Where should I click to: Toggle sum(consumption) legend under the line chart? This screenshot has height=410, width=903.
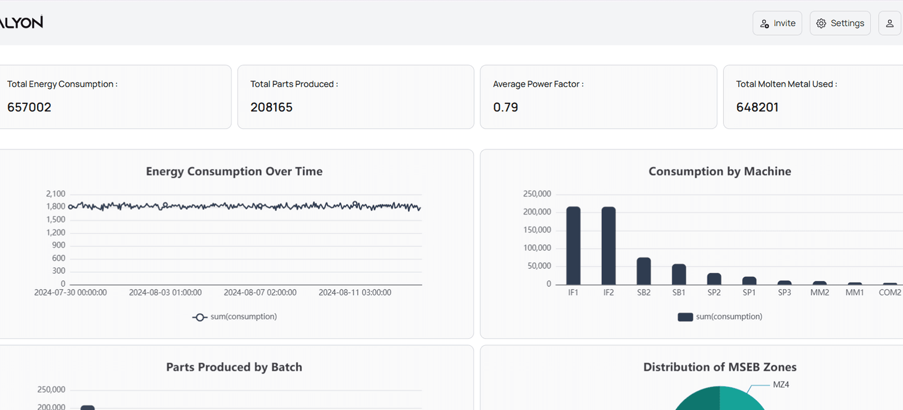click(x=235, y=317)
